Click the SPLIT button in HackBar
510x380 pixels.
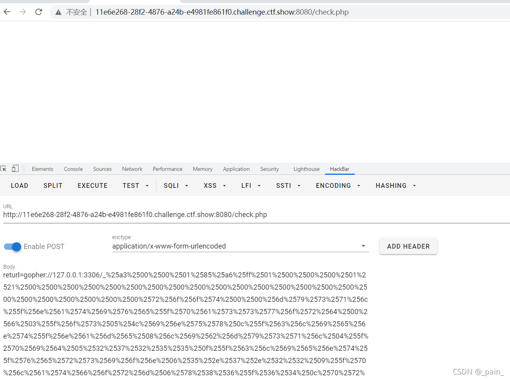(x=53, y=185)
